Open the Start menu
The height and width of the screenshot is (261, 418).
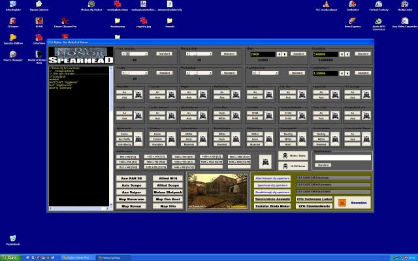10,258
